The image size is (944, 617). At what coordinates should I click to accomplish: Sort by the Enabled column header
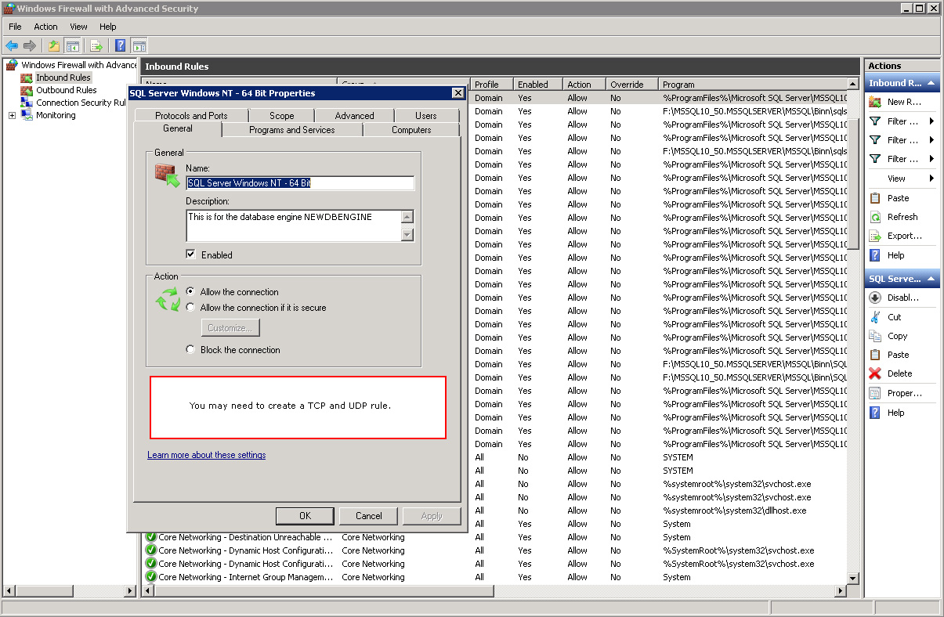click(x=537, y=84)
